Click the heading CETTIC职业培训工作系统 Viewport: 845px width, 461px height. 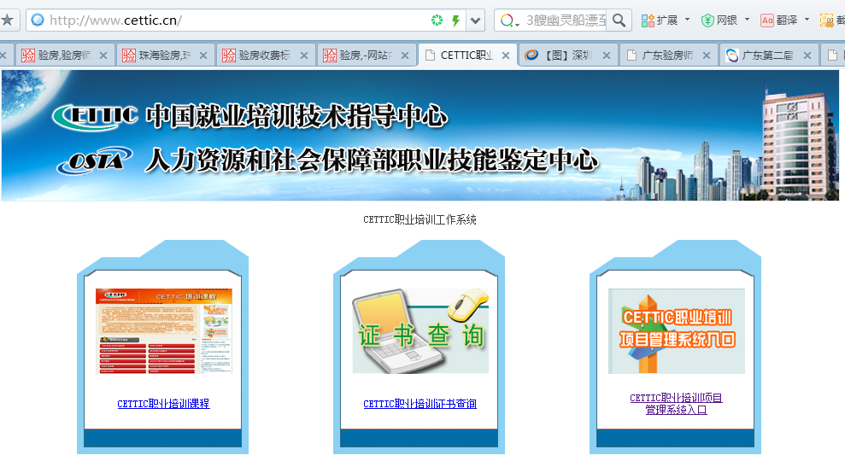[420, 219]
